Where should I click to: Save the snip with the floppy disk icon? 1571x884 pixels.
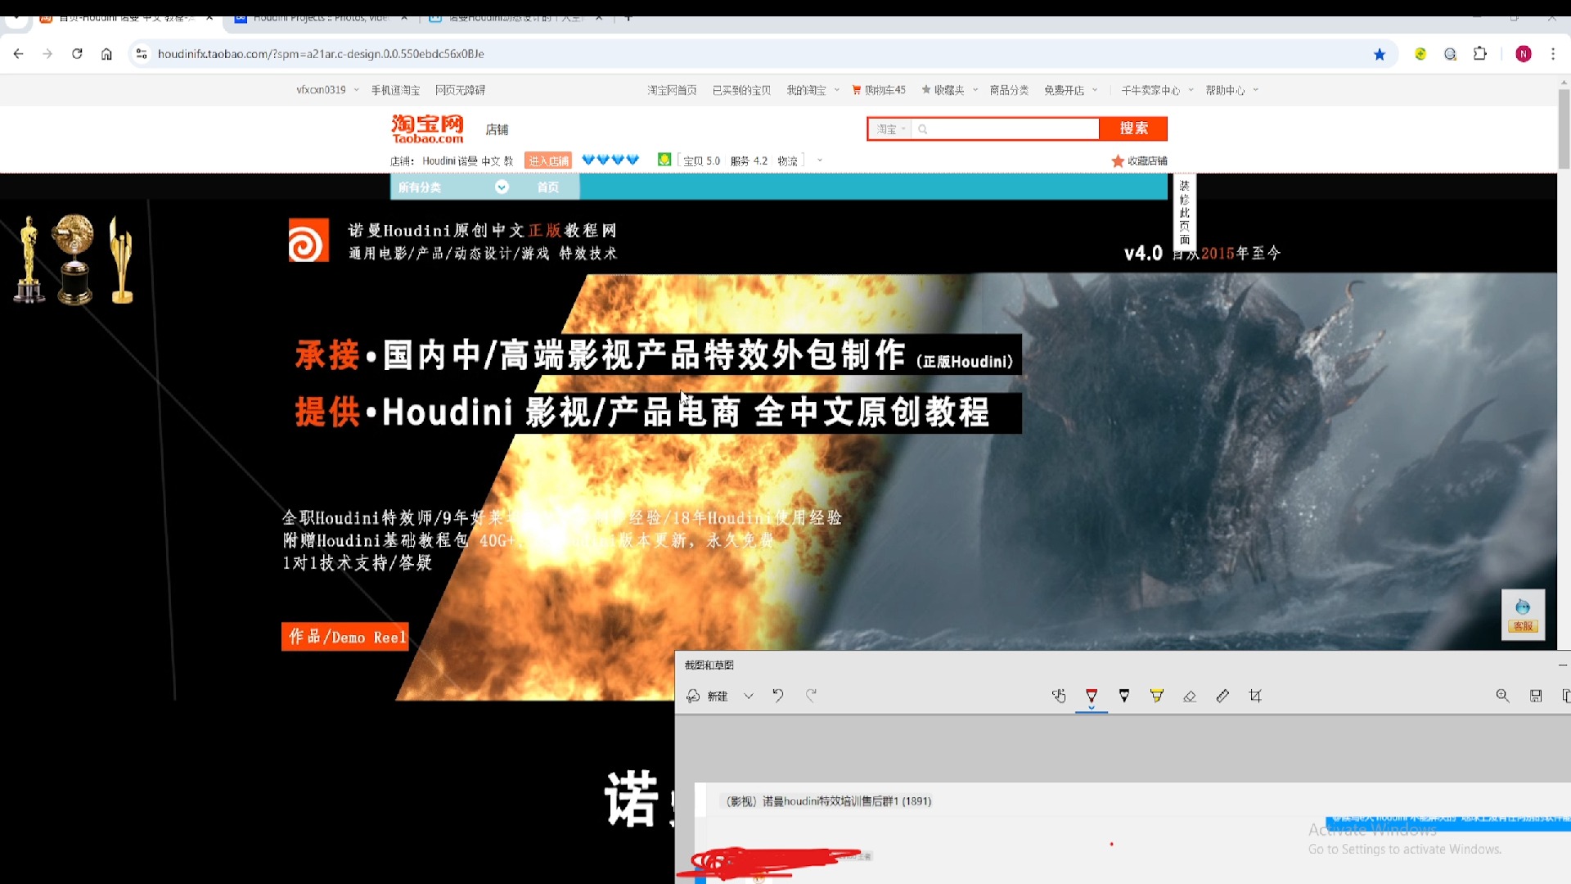point(1536,696)
